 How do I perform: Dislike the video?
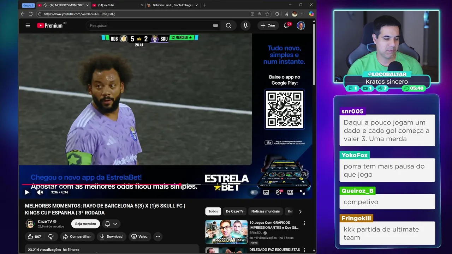tap(51, 237)
